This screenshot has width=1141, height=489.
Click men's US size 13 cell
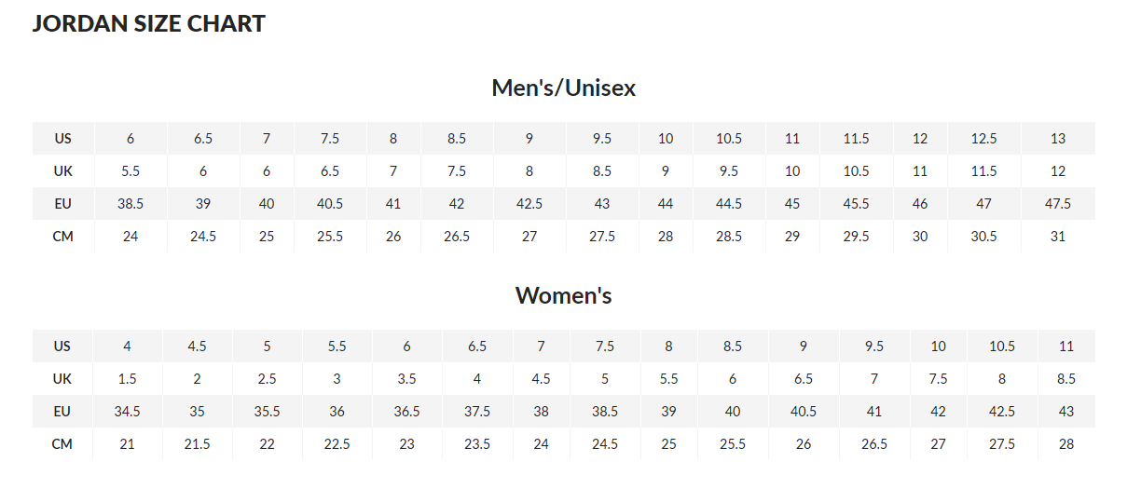click(1058, 139)
